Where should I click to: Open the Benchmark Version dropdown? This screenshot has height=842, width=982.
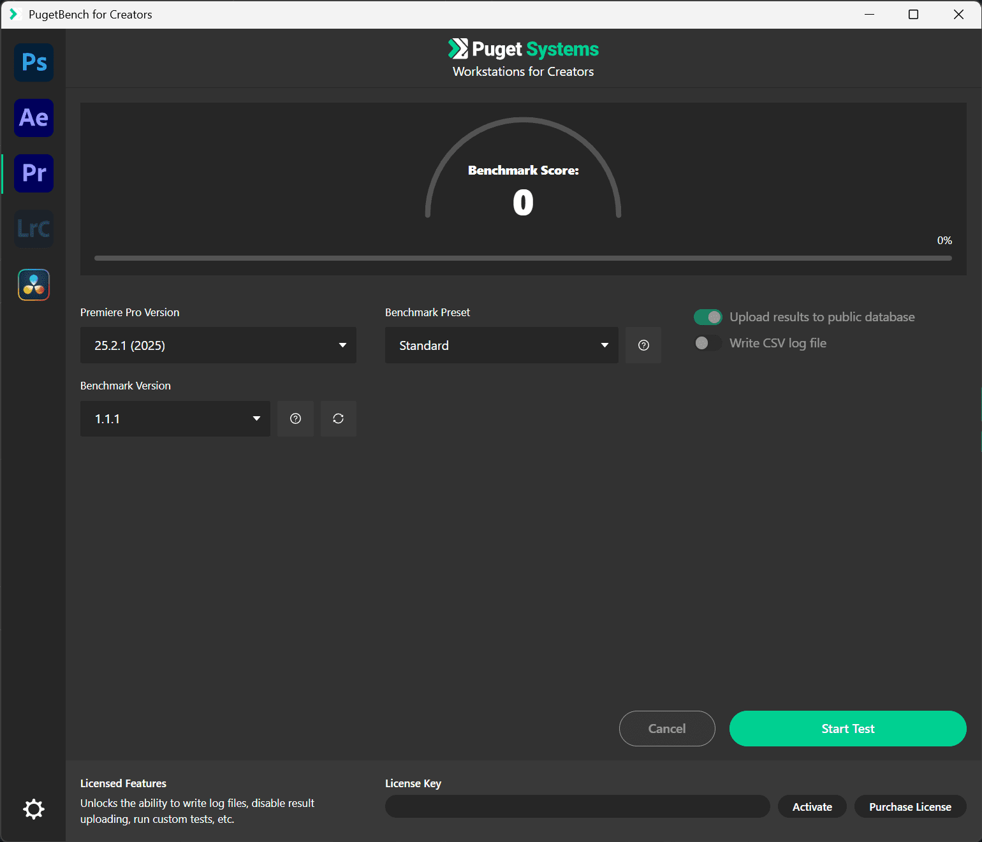pyautogui.click(x=175, y=419)
